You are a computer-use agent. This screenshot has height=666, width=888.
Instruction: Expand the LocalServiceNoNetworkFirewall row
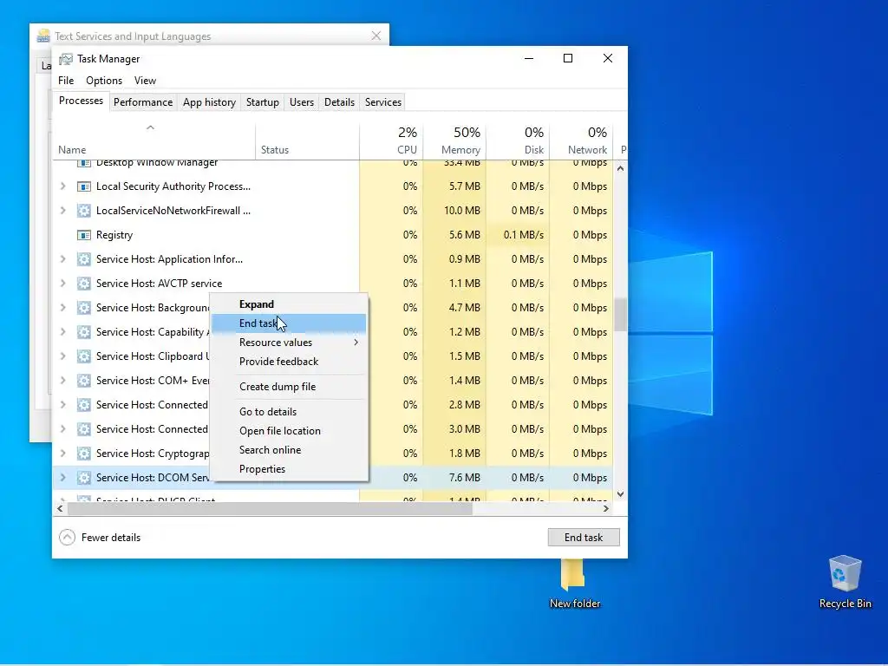coord(62,211)
